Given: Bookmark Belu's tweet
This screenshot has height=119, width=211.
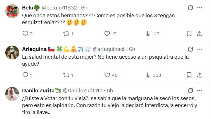Looking at the screenshot, I should 189,34.
